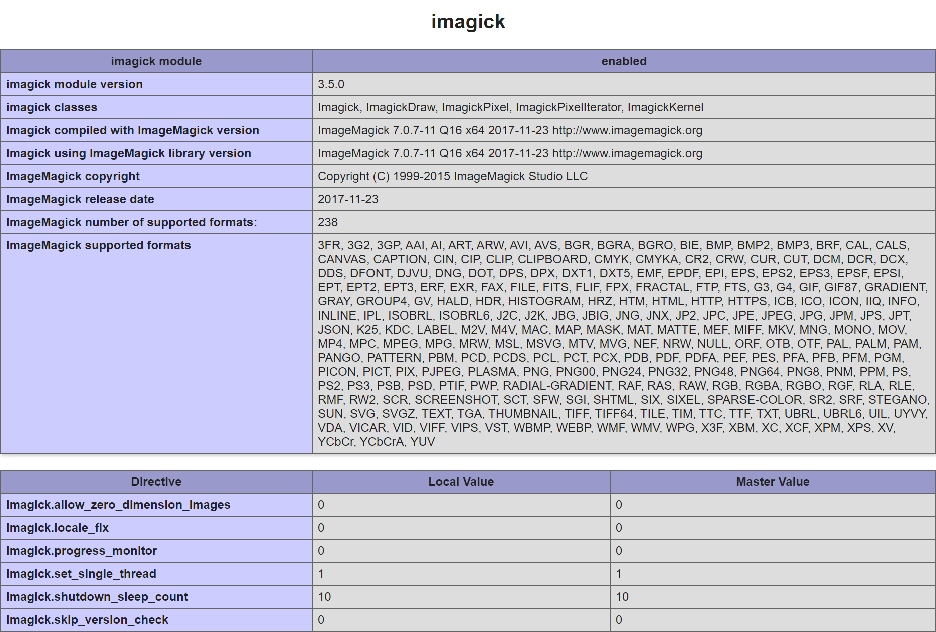Click the 'enabled' header cell
The image size is (936, 632).
624,61
